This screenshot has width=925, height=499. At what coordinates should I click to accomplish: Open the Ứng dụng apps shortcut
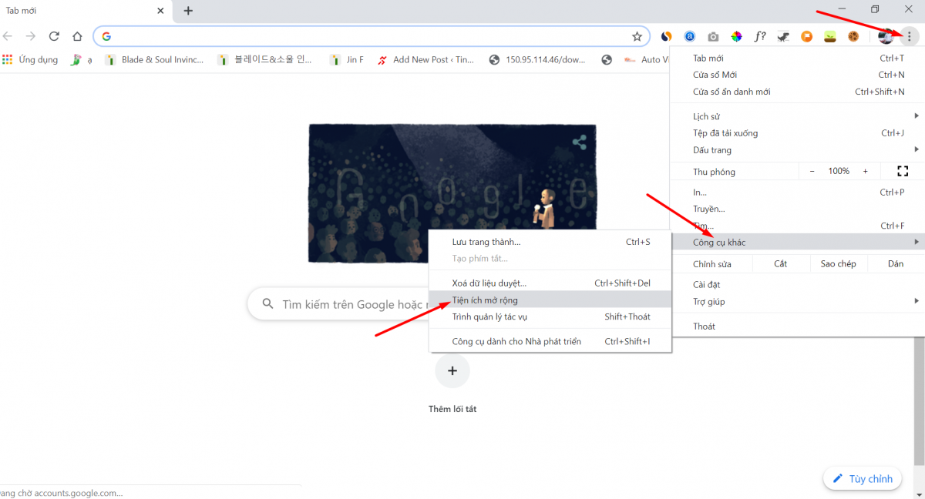[30, 59]
